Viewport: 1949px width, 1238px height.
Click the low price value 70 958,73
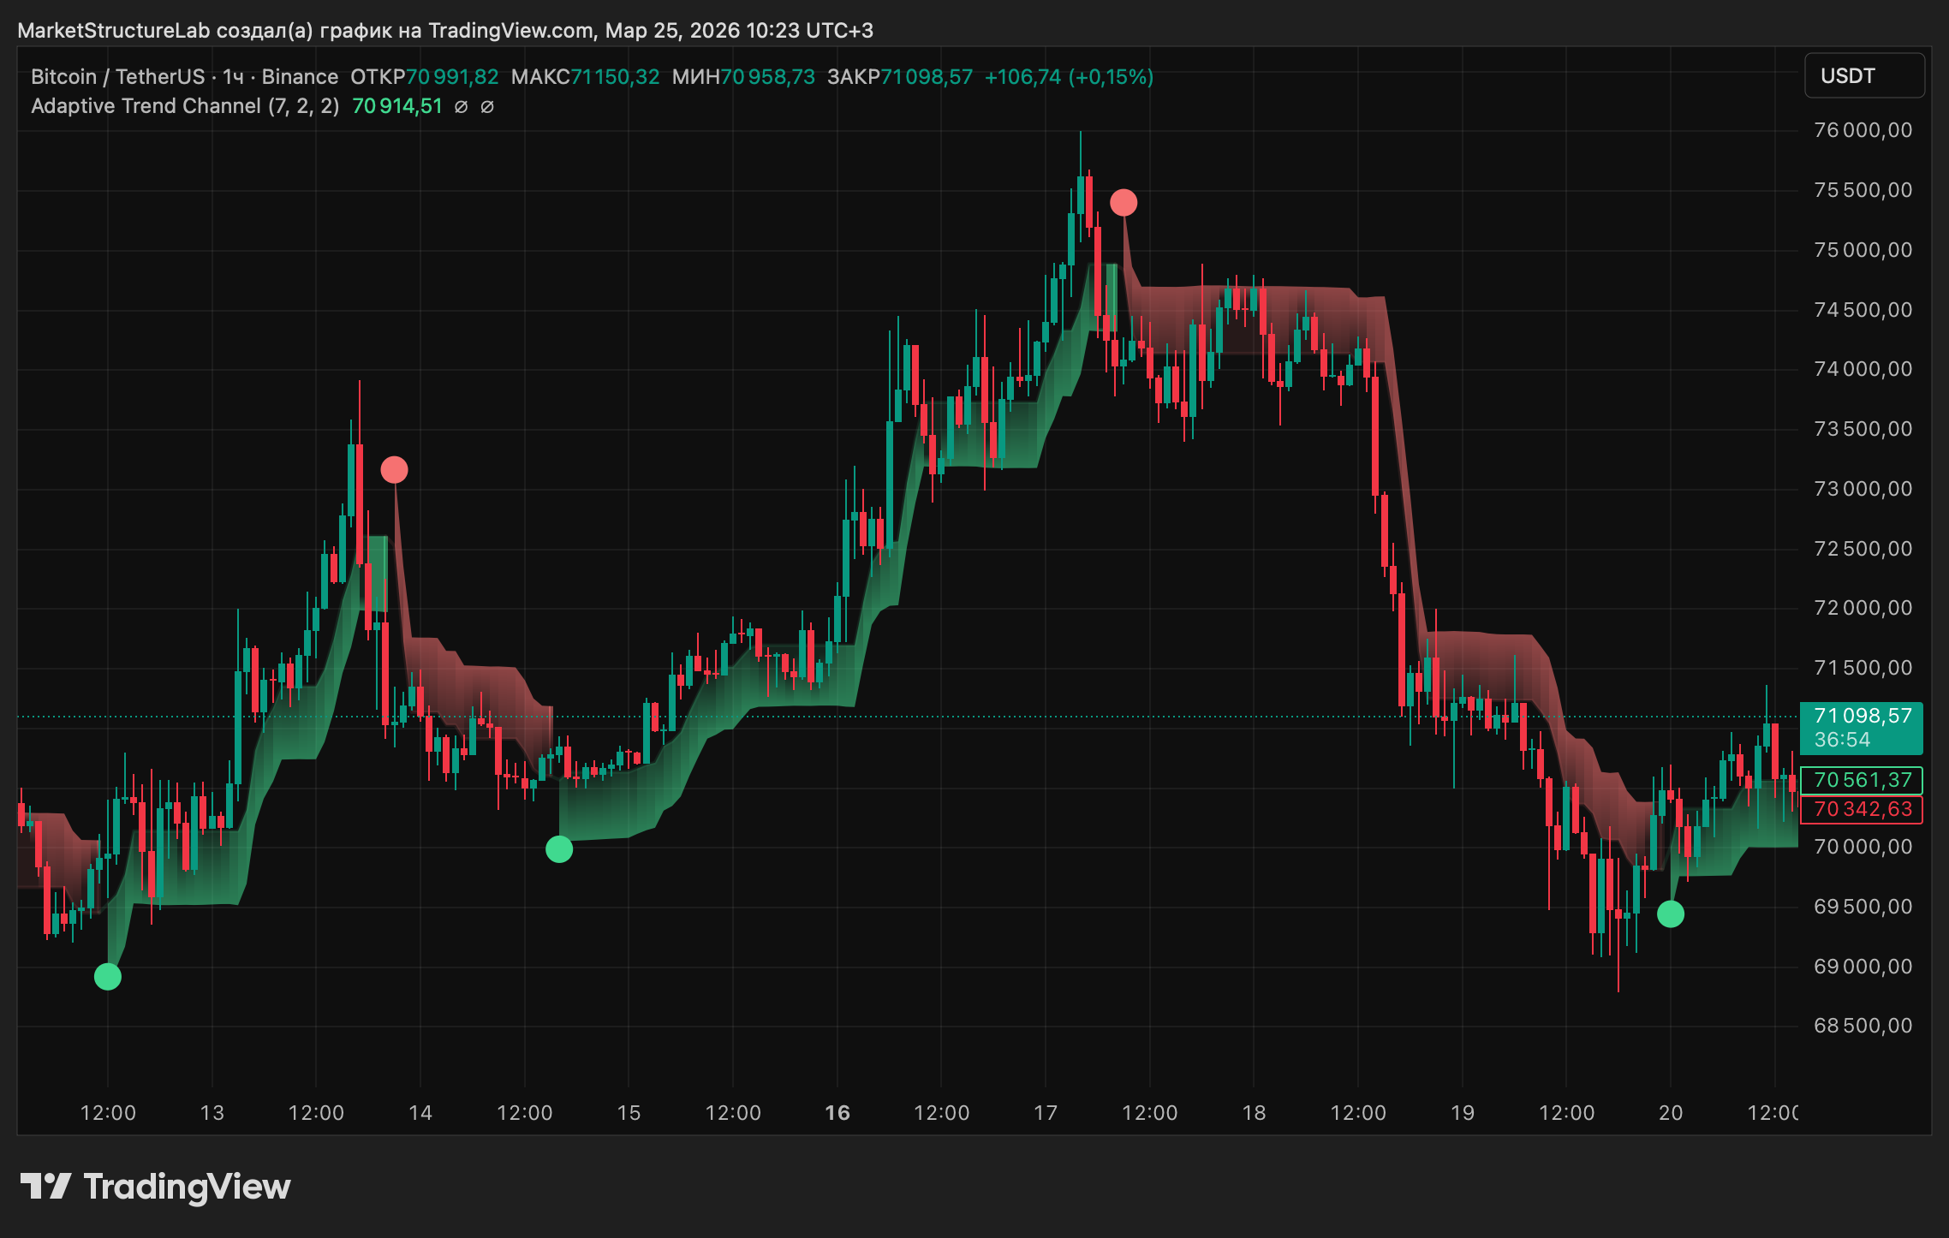768,77
